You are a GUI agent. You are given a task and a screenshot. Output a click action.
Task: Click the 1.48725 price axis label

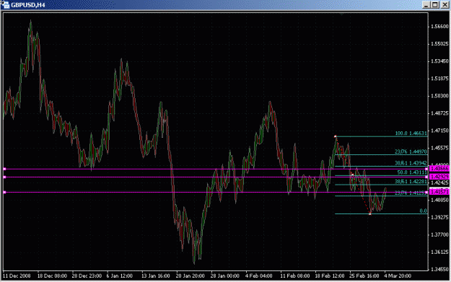[439, 113]
